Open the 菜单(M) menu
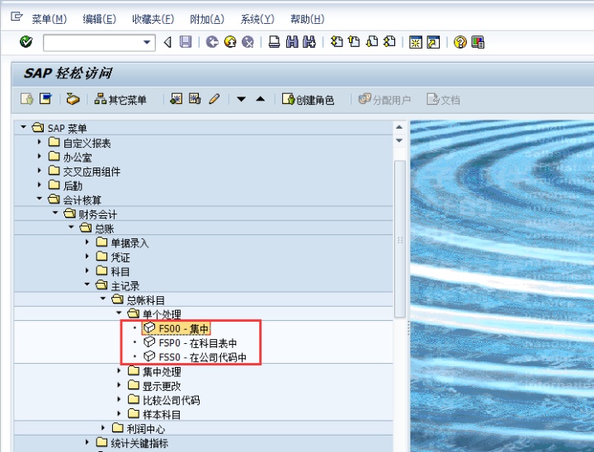 point(49,19)
